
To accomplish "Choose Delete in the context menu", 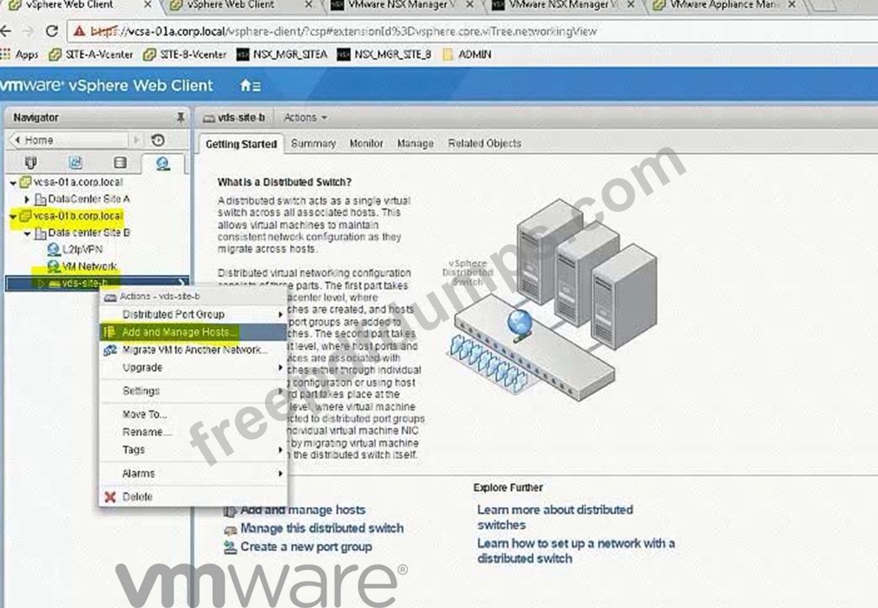I will click(193, 497).
